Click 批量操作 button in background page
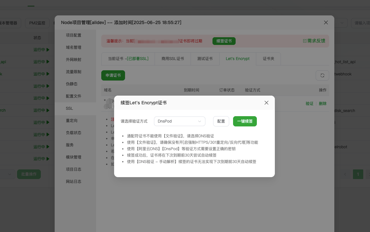This screenshot has height=232, width=370. 29,174
